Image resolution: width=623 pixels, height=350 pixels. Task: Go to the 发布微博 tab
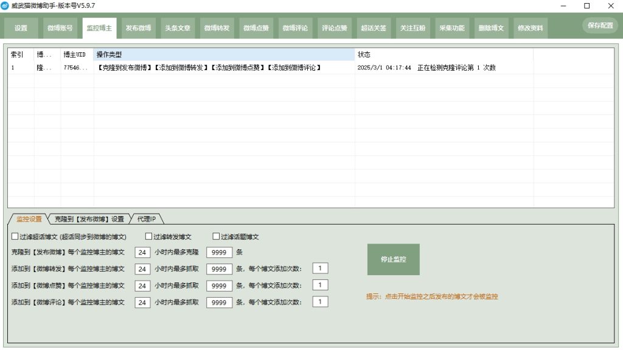pyautogui.click(x=138, y=28)
